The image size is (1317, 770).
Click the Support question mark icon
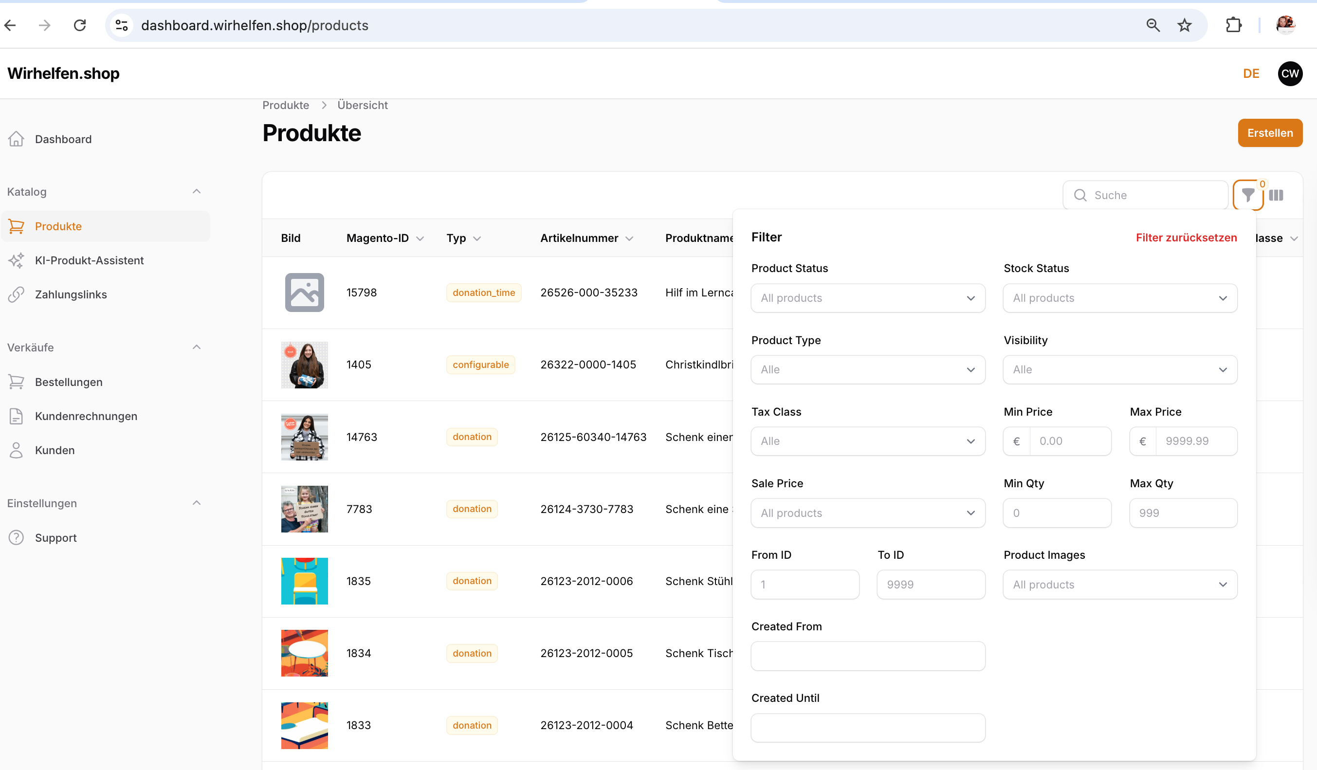[x=16, y=537]
